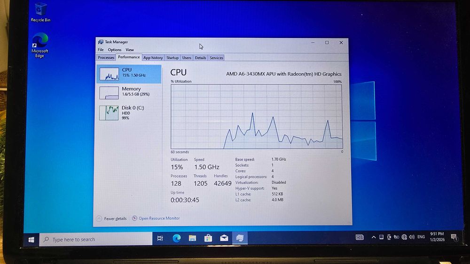
Task: Open the volume speaker tray icon
Action: tap(412, 237)
